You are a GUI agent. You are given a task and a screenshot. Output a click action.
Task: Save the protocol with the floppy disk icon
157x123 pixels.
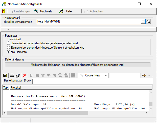[5, 75]
